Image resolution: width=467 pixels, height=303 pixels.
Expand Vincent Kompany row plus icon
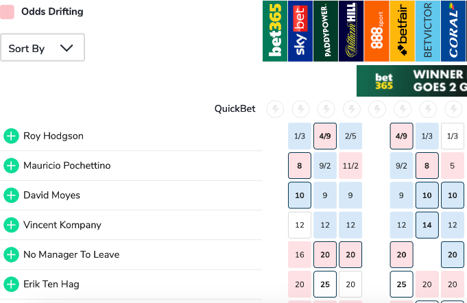(x=11, y=225)
